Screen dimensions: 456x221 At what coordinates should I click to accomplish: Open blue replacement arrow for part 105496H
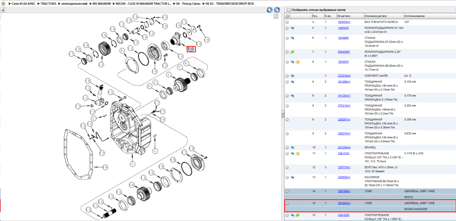click(x=292, y=38)
